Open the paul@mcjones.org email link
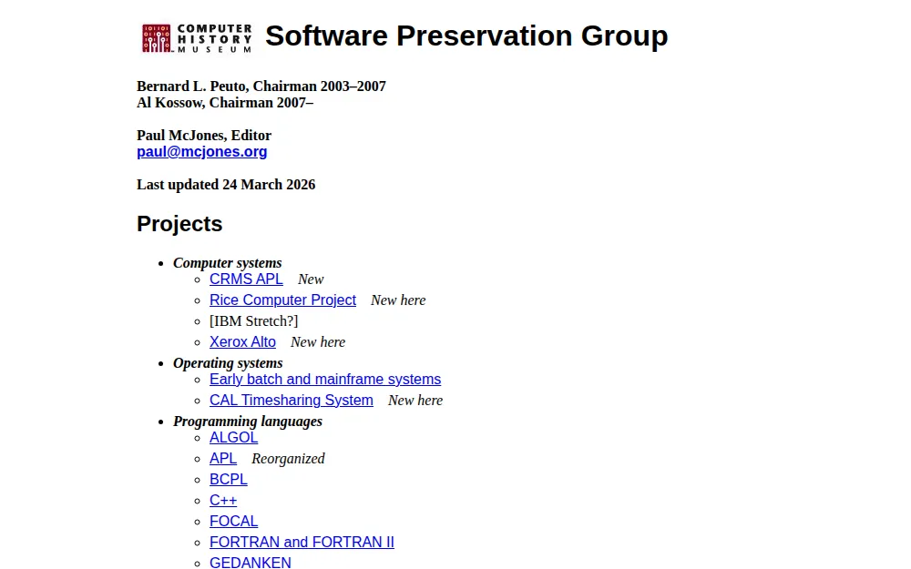911x569 pixels. 201,151
